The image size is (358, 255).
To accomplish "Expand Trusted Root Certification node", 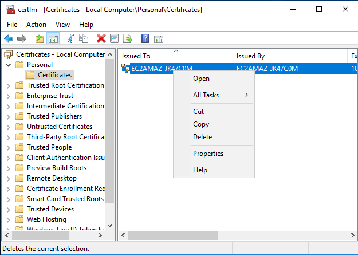I will click(x=9, y=86).
